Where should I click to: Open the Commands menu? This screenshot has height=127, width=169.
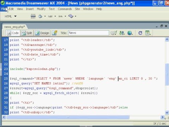(x=65, y=9)
